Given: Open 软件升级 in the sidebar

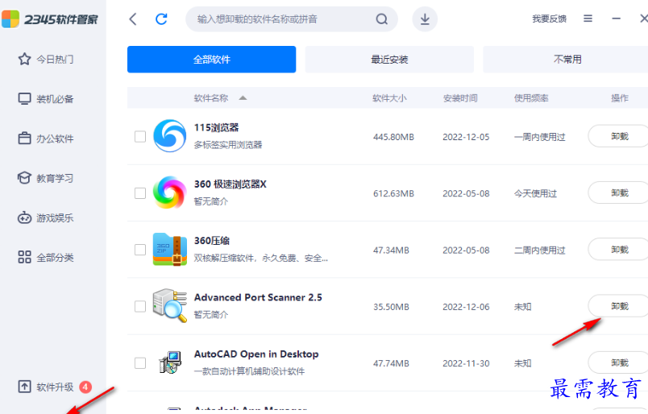Looking at the screenshot, I should click(x=46, y=387).
